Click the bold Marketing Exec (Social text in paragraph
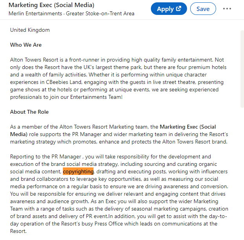 188,127
